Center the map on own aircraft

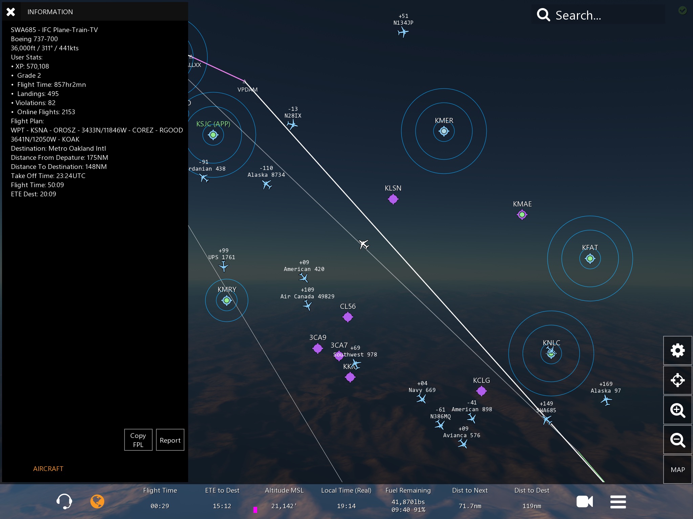click(677, 380)
